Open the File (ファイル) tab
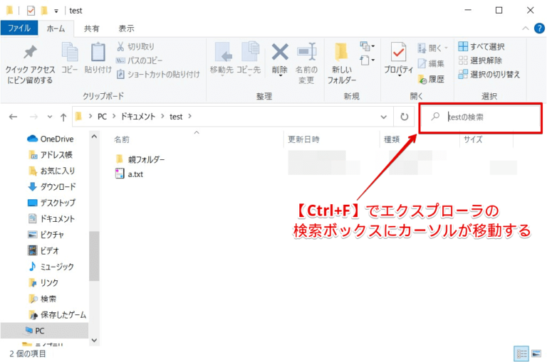The height and width of the screenshot is (362, 547). coord(19,28)
